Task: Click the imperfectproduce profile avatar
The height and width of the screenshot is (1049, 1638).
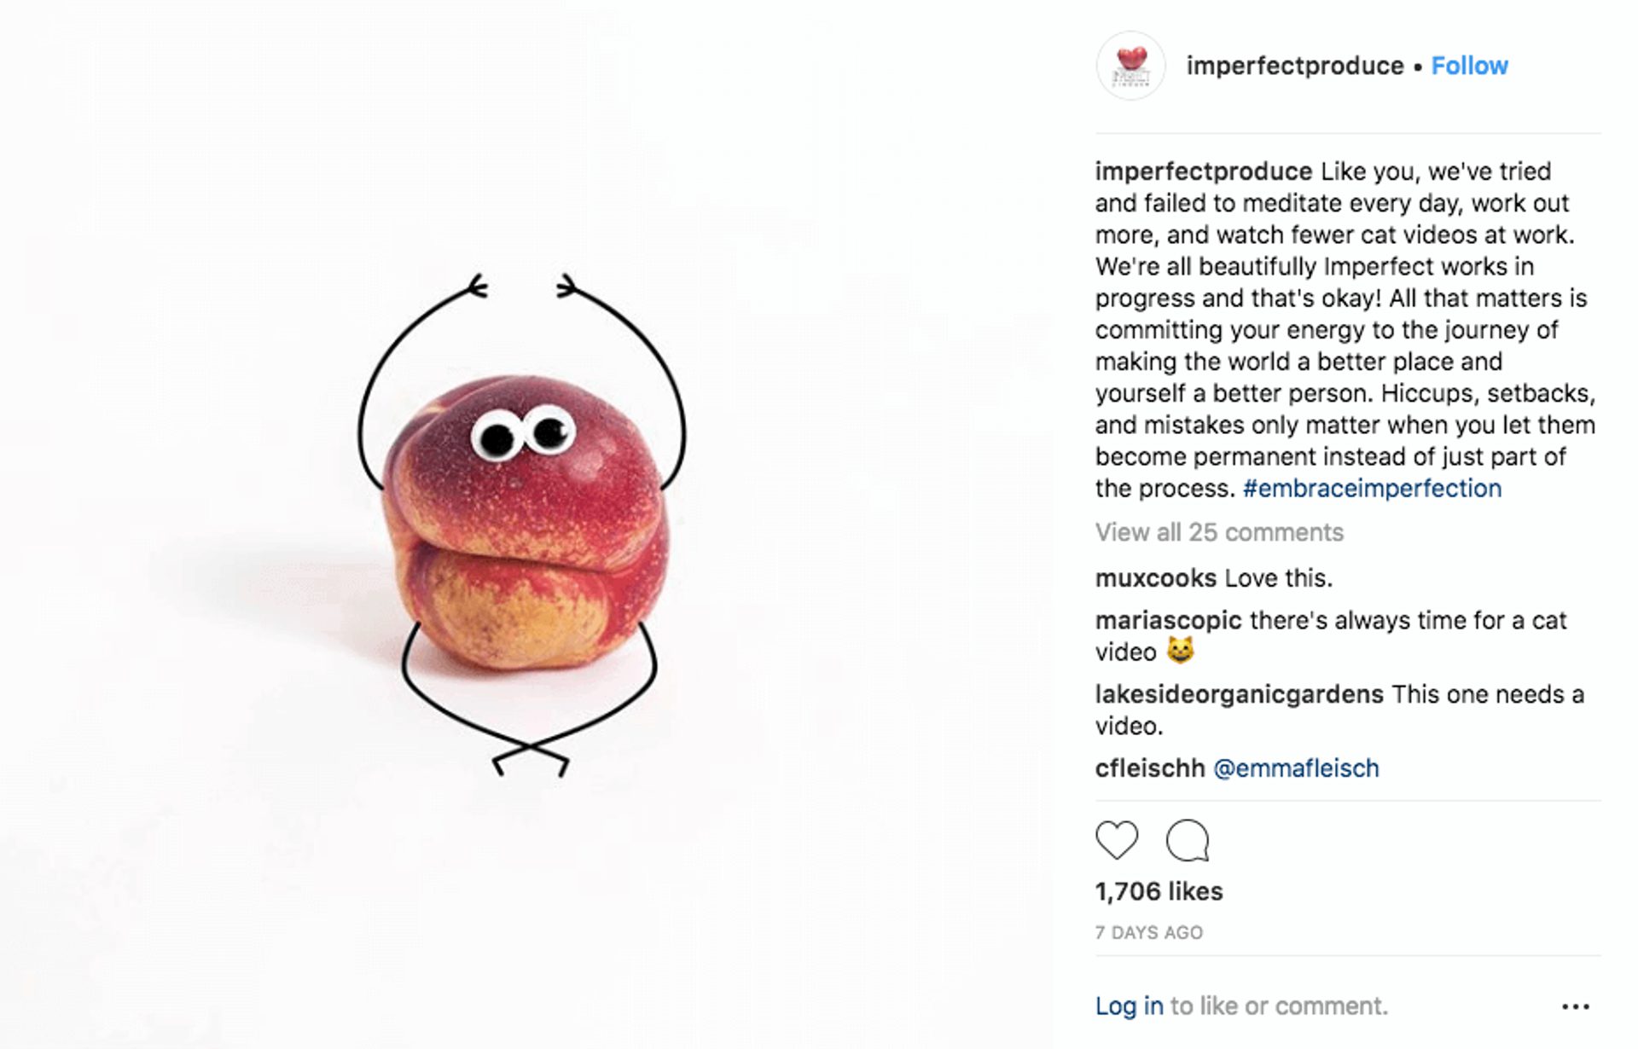Action: point(1131,66)
